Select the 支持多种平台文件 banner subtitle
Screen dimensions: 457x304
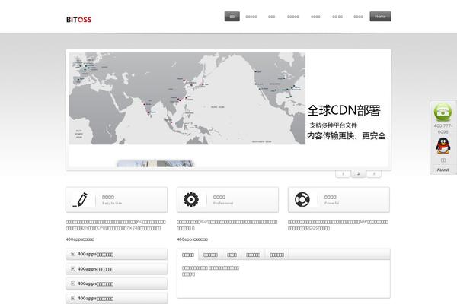click(x=333, y=125)
